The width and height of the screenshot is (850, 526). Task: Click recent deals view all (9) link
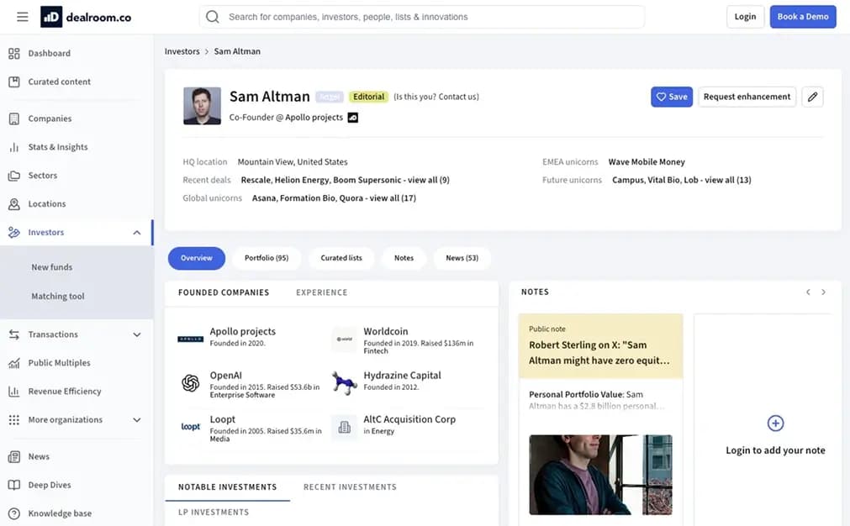click(x=428, y=180)
